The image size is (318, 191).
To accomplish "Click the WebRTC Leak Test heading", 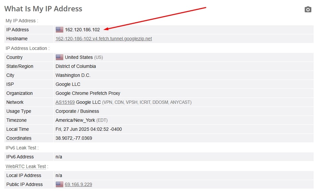I will click(26, 166).
